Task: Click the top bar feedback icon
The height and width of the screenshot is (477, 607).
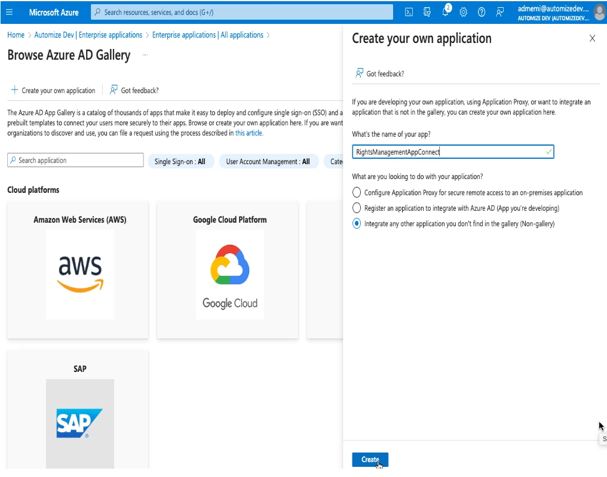Action: [x=500, y=12]
